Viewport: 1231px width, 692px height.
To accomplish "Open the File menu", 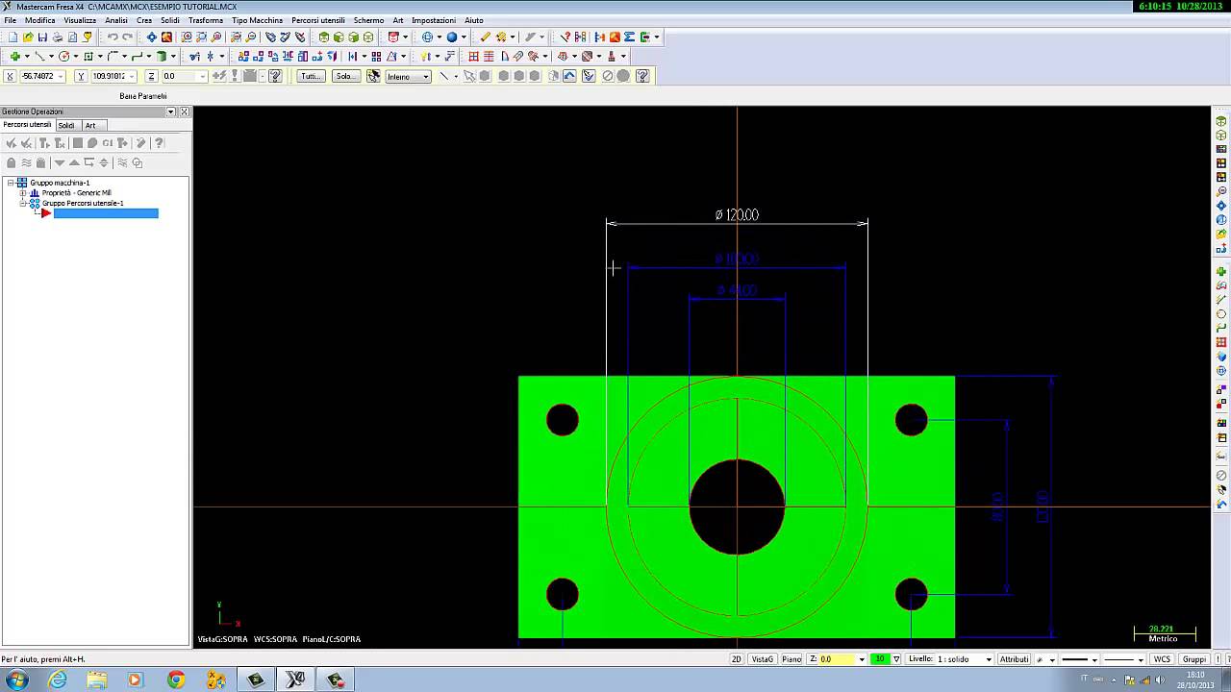I will [x=11, y=20].
